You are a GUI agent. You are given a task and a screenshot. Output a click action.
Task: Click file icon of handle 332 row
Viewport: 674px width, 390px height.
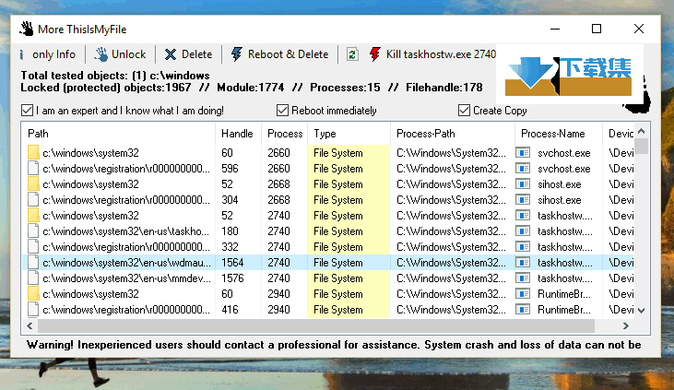coord(33,247)
